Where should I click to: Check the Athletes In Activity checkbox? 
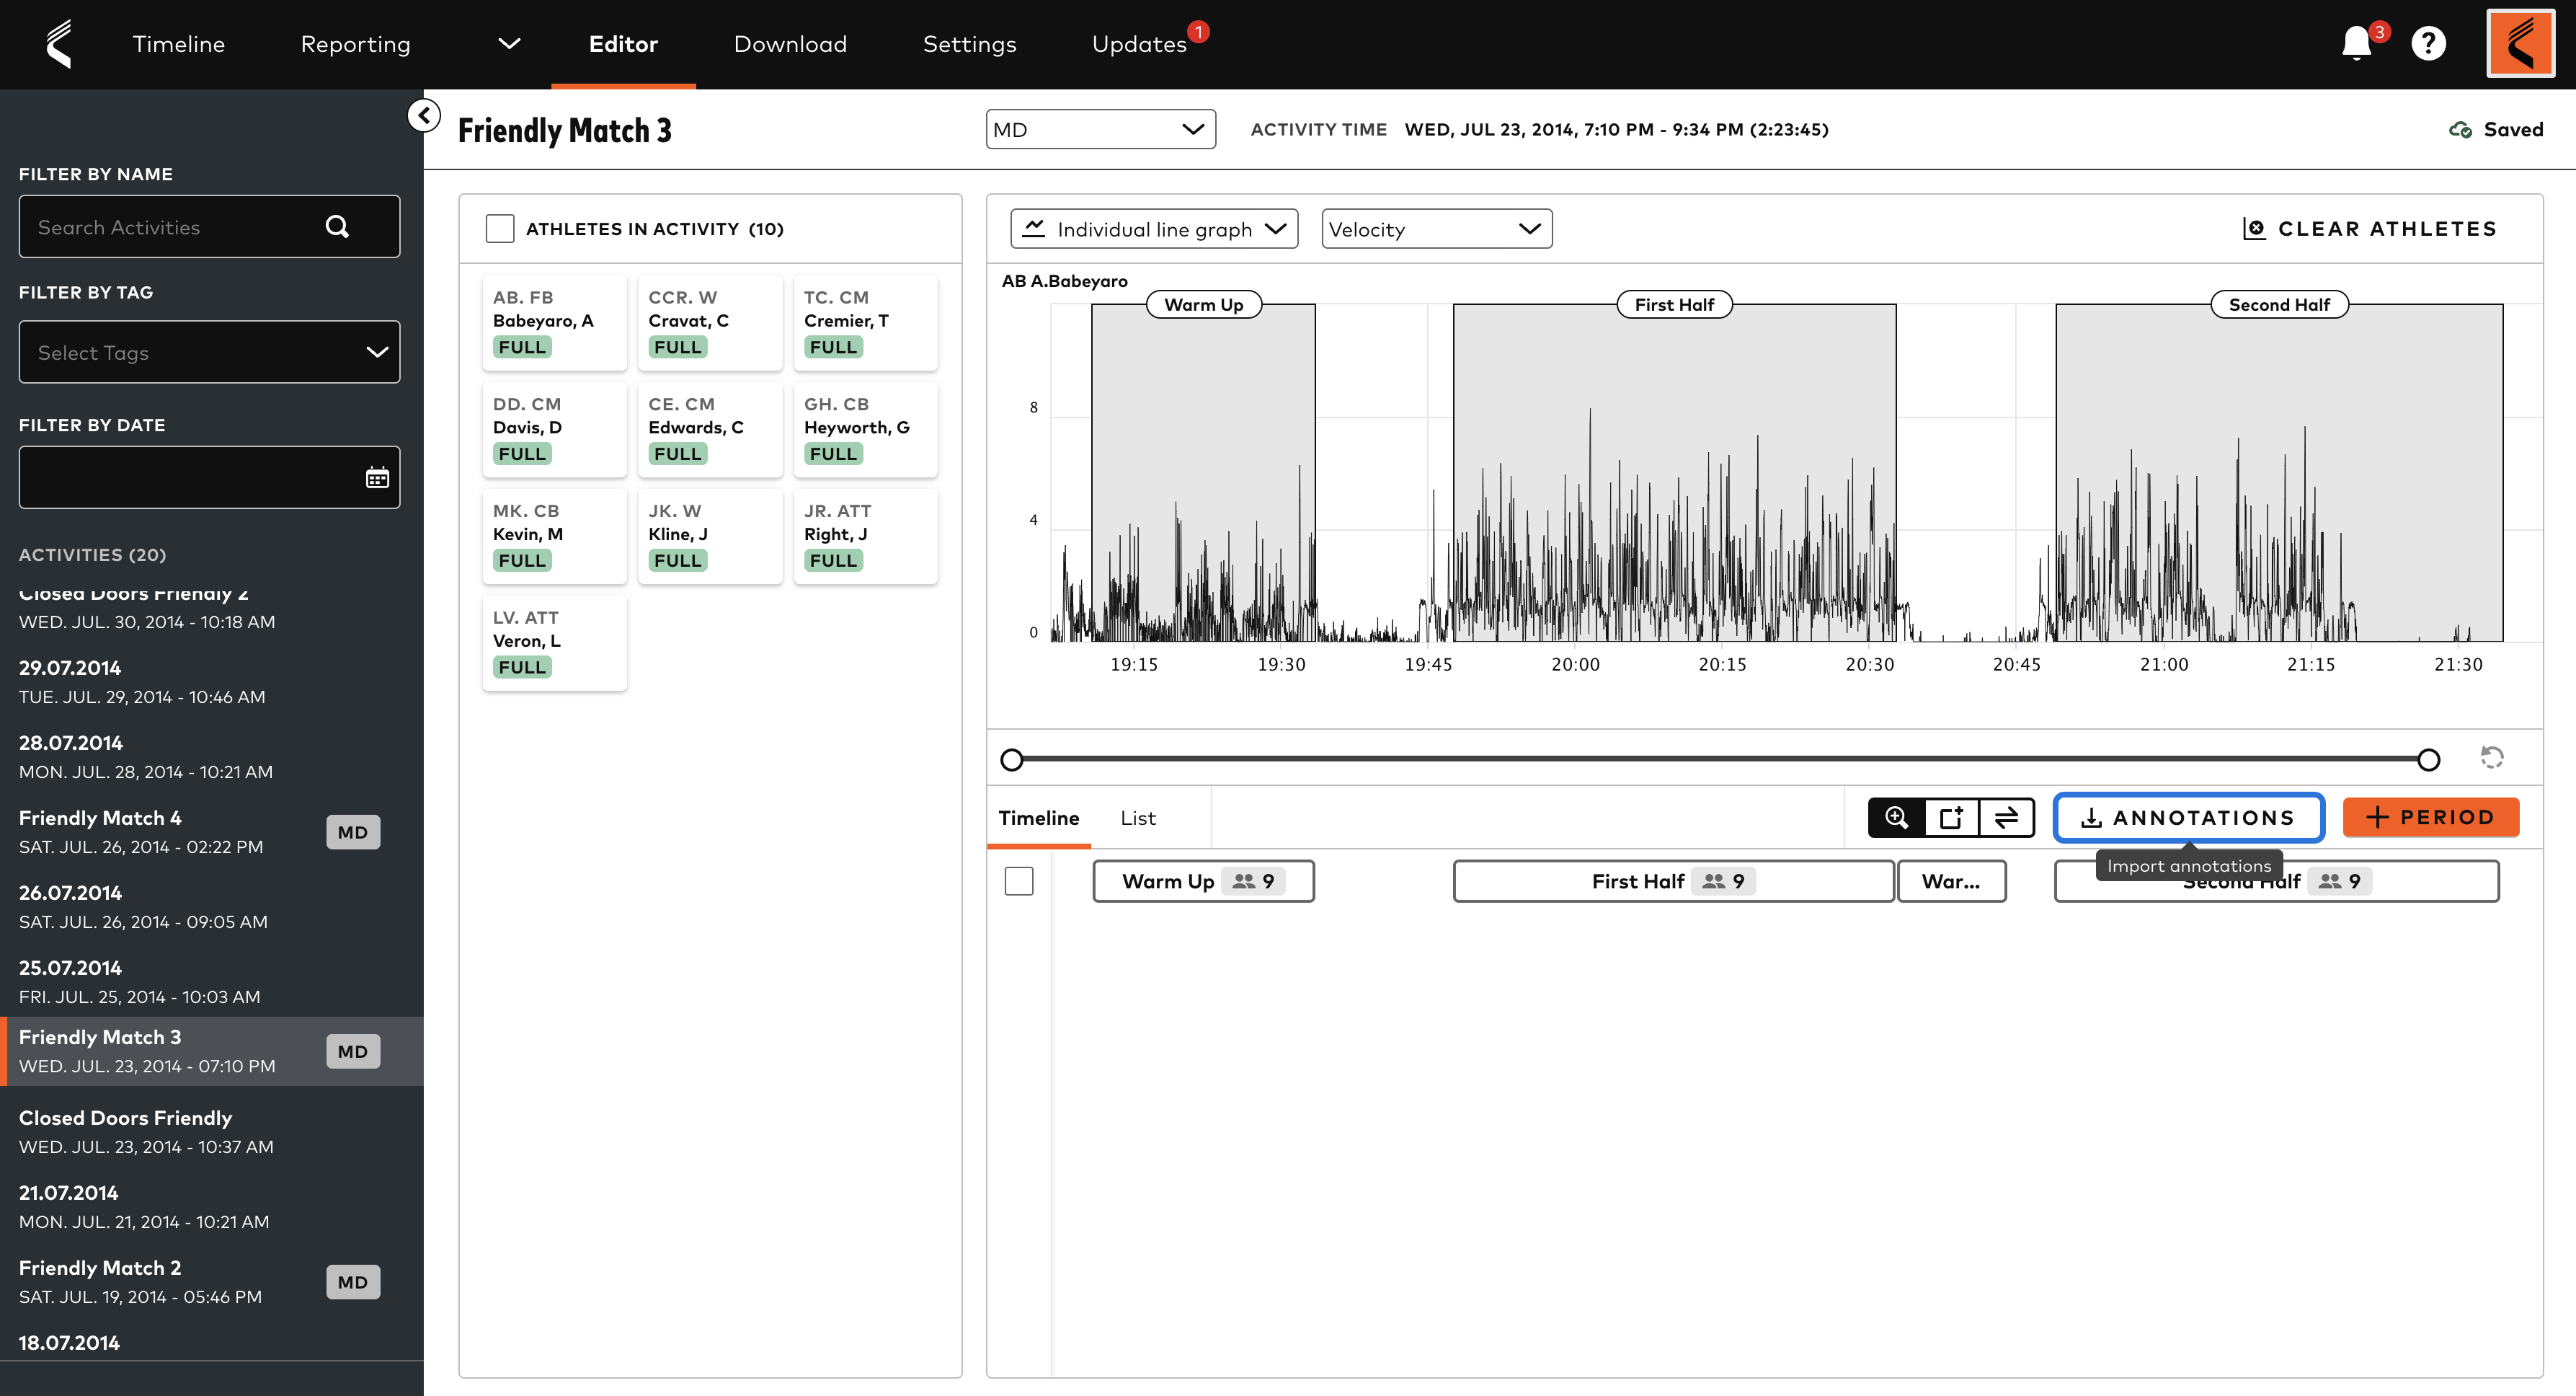(500, 228)
